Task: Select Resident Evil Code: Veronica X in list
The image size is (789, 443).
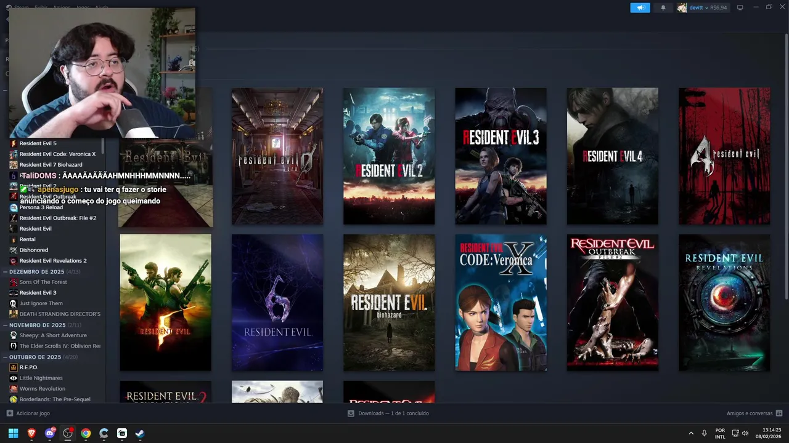Action: (57, 154)
